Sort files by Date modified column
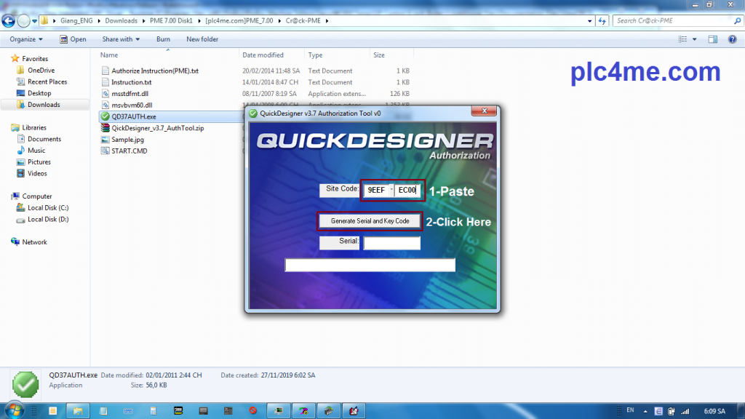Screen dimensions: 745x419 (x=263, y=55)
